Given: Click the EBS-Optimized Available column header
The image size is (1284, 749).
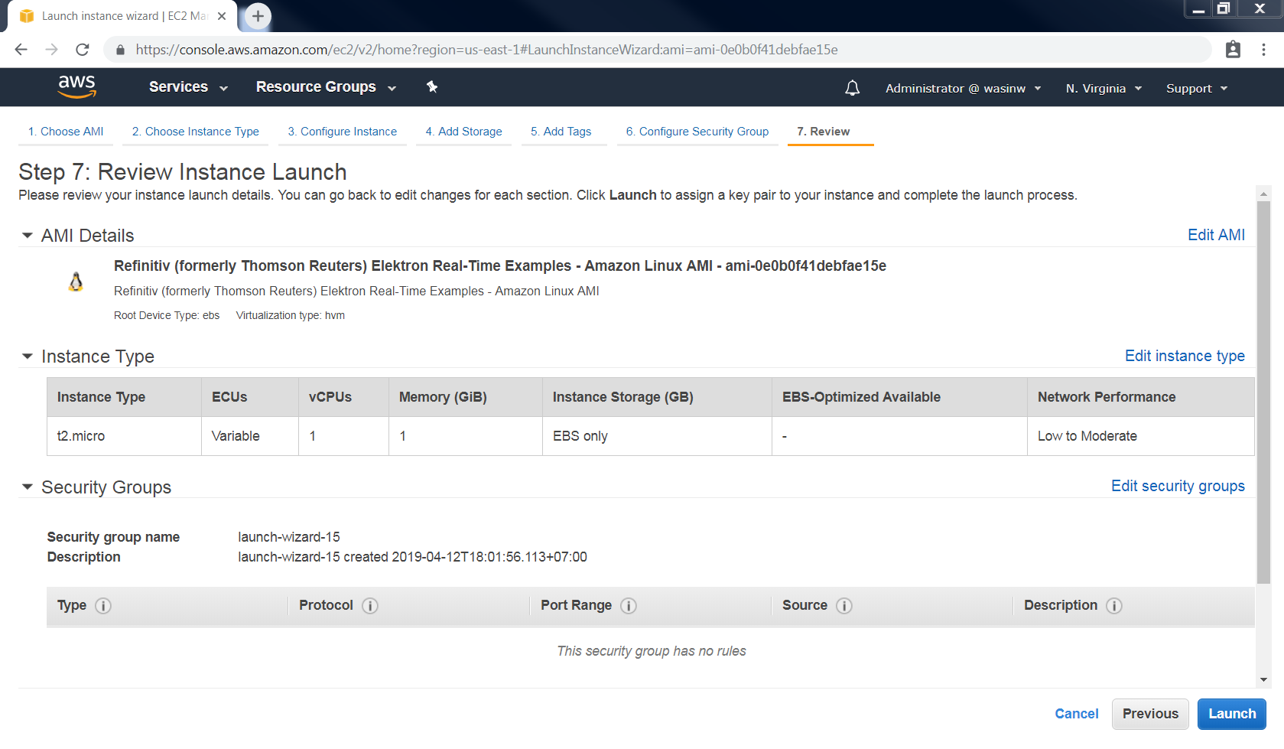Looking at the screenshot, I should coord(899,397).
